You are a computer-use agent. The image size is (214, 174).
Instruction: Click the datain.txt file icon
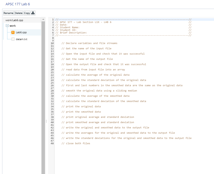coord(13,39)
